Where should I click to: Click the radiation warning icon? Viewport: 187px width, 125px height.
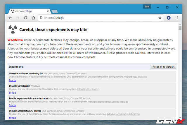[12, 29]
